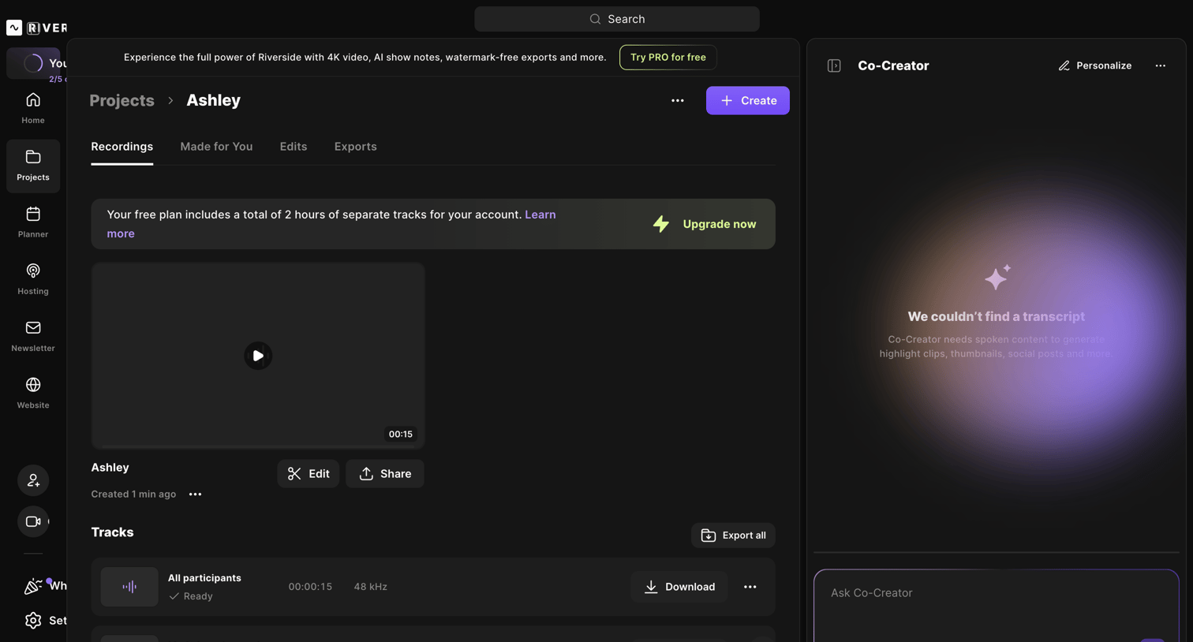The height and width of the screenshot is (642, 1193).
Task: Click the Create button
Action: click(748, 101)
